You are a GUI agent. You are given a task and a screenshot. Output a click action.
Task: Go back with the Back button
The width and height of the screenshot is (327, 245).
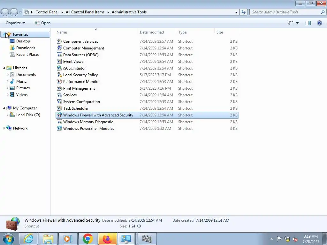(5, 12)
